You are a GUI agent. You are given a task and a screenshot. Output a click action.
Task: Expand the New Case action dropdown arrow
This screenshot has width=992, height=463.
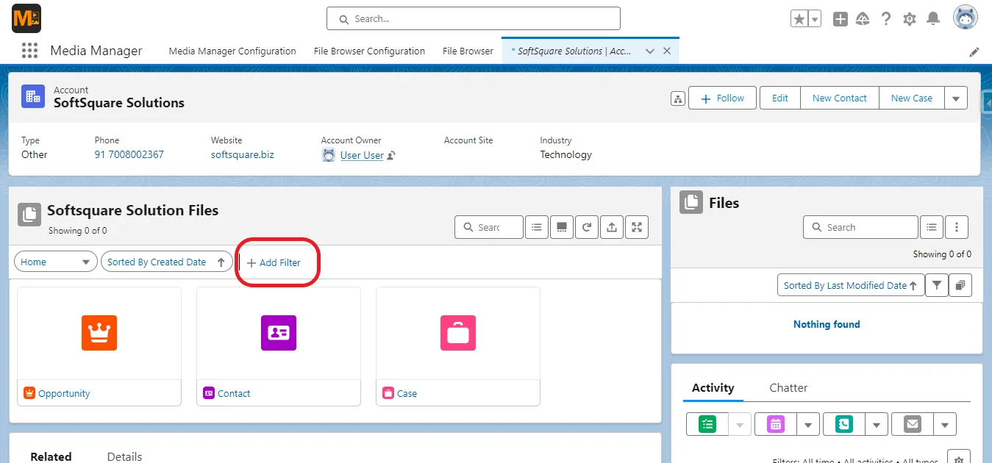[957, 97]
